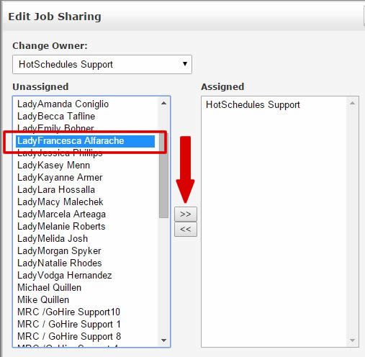
Task: Click the Assigned list scroll up arrow
Action: coord(352,103)
